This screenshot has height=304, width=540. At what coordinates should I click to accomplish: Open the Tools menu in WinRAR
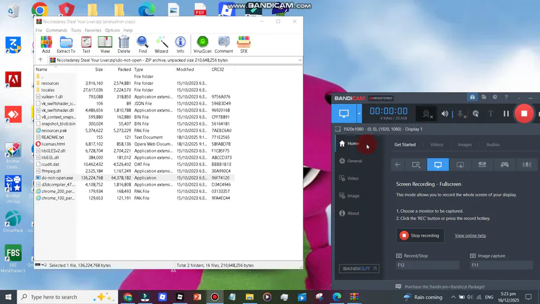[x=76, y=30]
